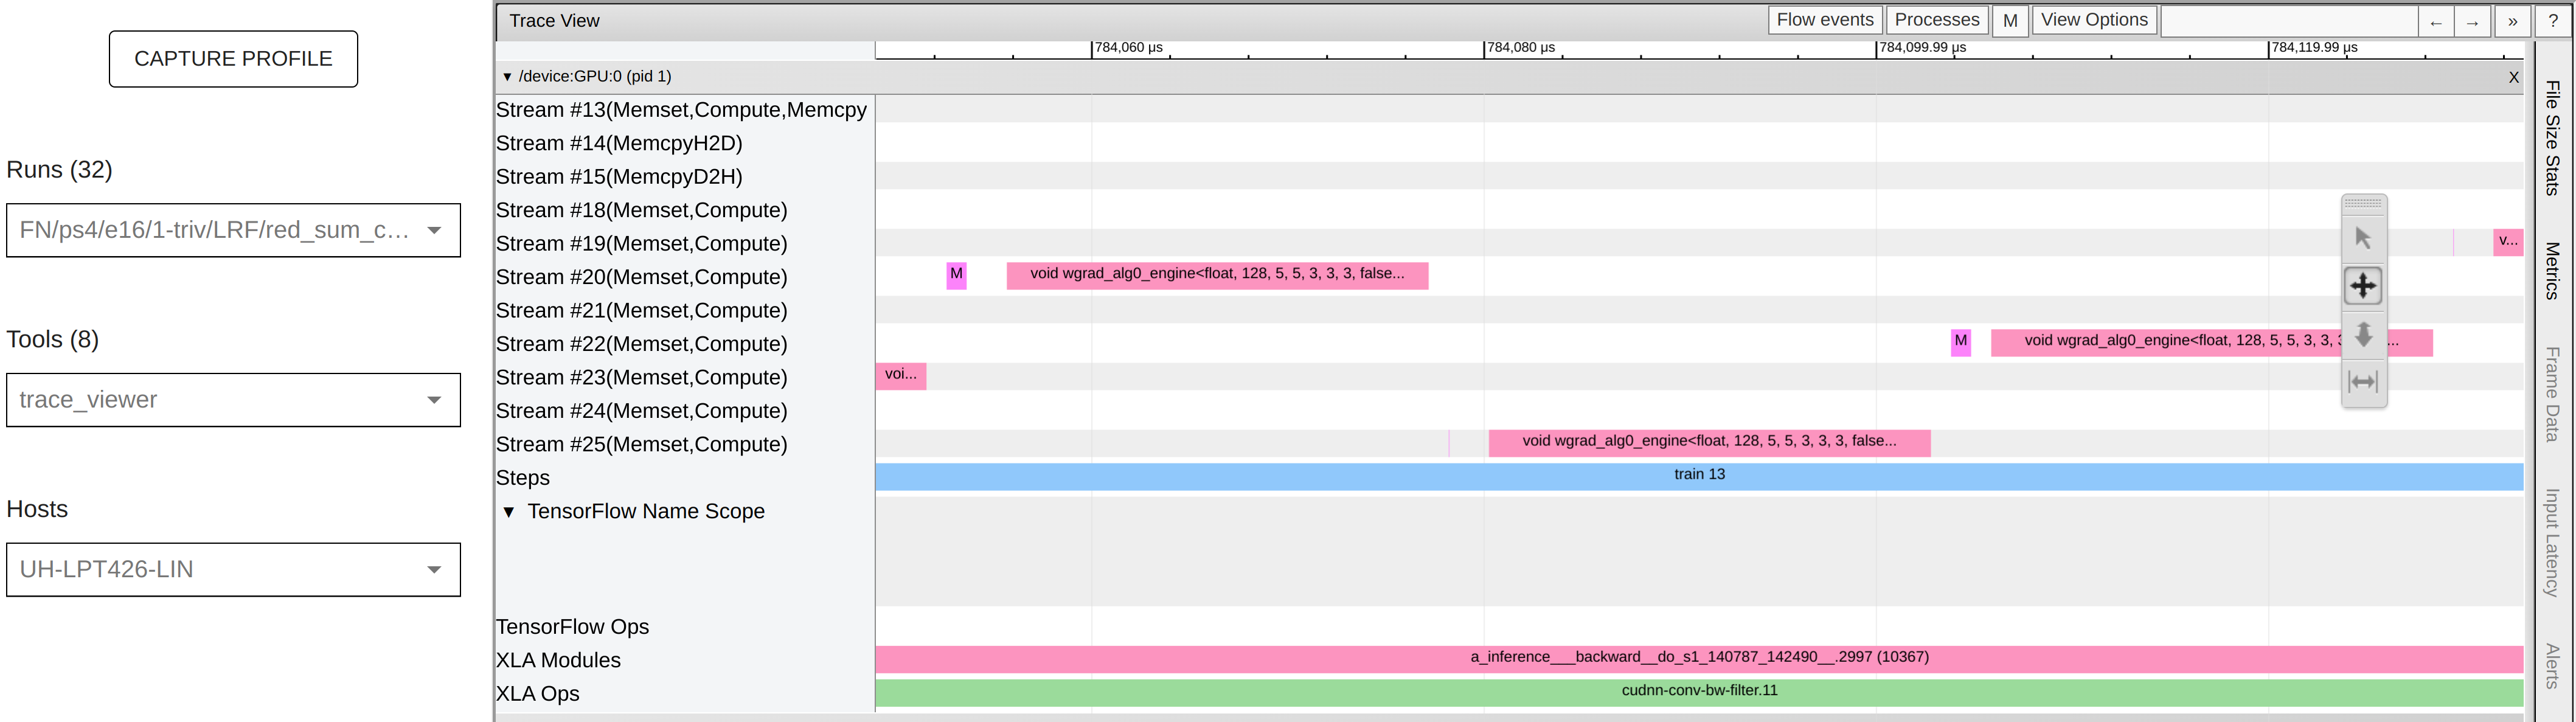
Task: Select the v... event on Stream #19
Action: click(x=2507, y=242)
